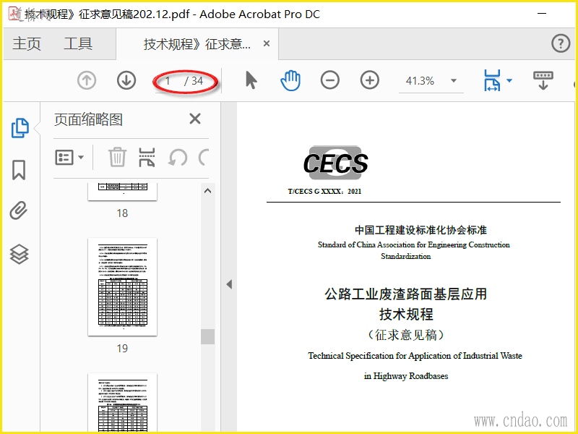Click the page label 18
578x434 pixels.
coord(122,213)
